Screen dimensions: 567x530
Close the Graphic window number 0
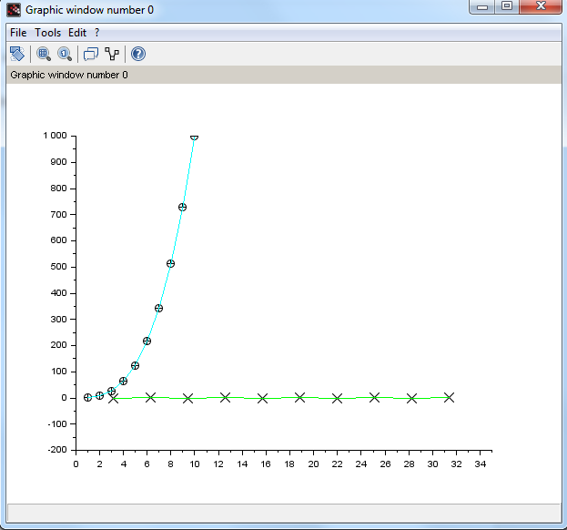541,6
